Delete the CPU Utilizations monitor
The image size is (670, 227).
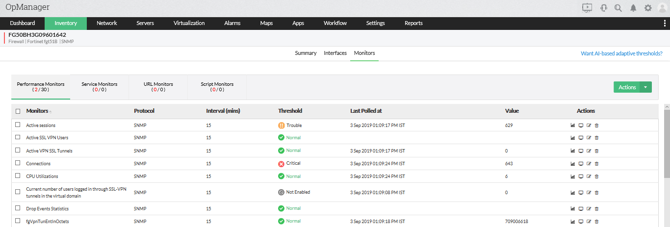[x=596, y=177]
